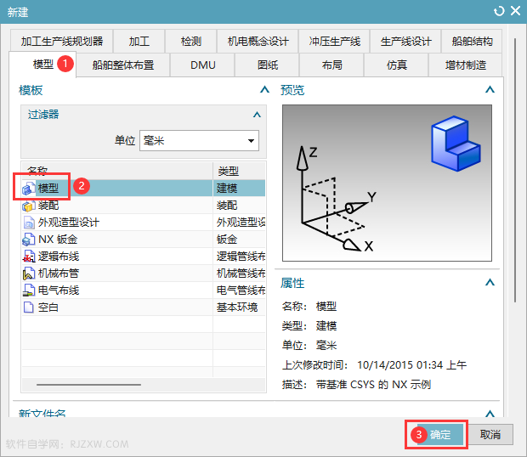Click the preview image thumbnail
Viewport: 527px width, 457px height.
tap(387, 183)
